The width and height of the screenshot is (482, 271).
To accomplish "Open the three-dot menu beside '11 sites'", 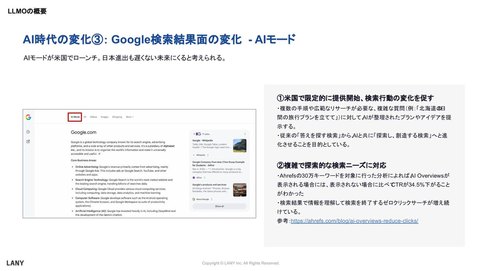I will (x=245, y=134).
